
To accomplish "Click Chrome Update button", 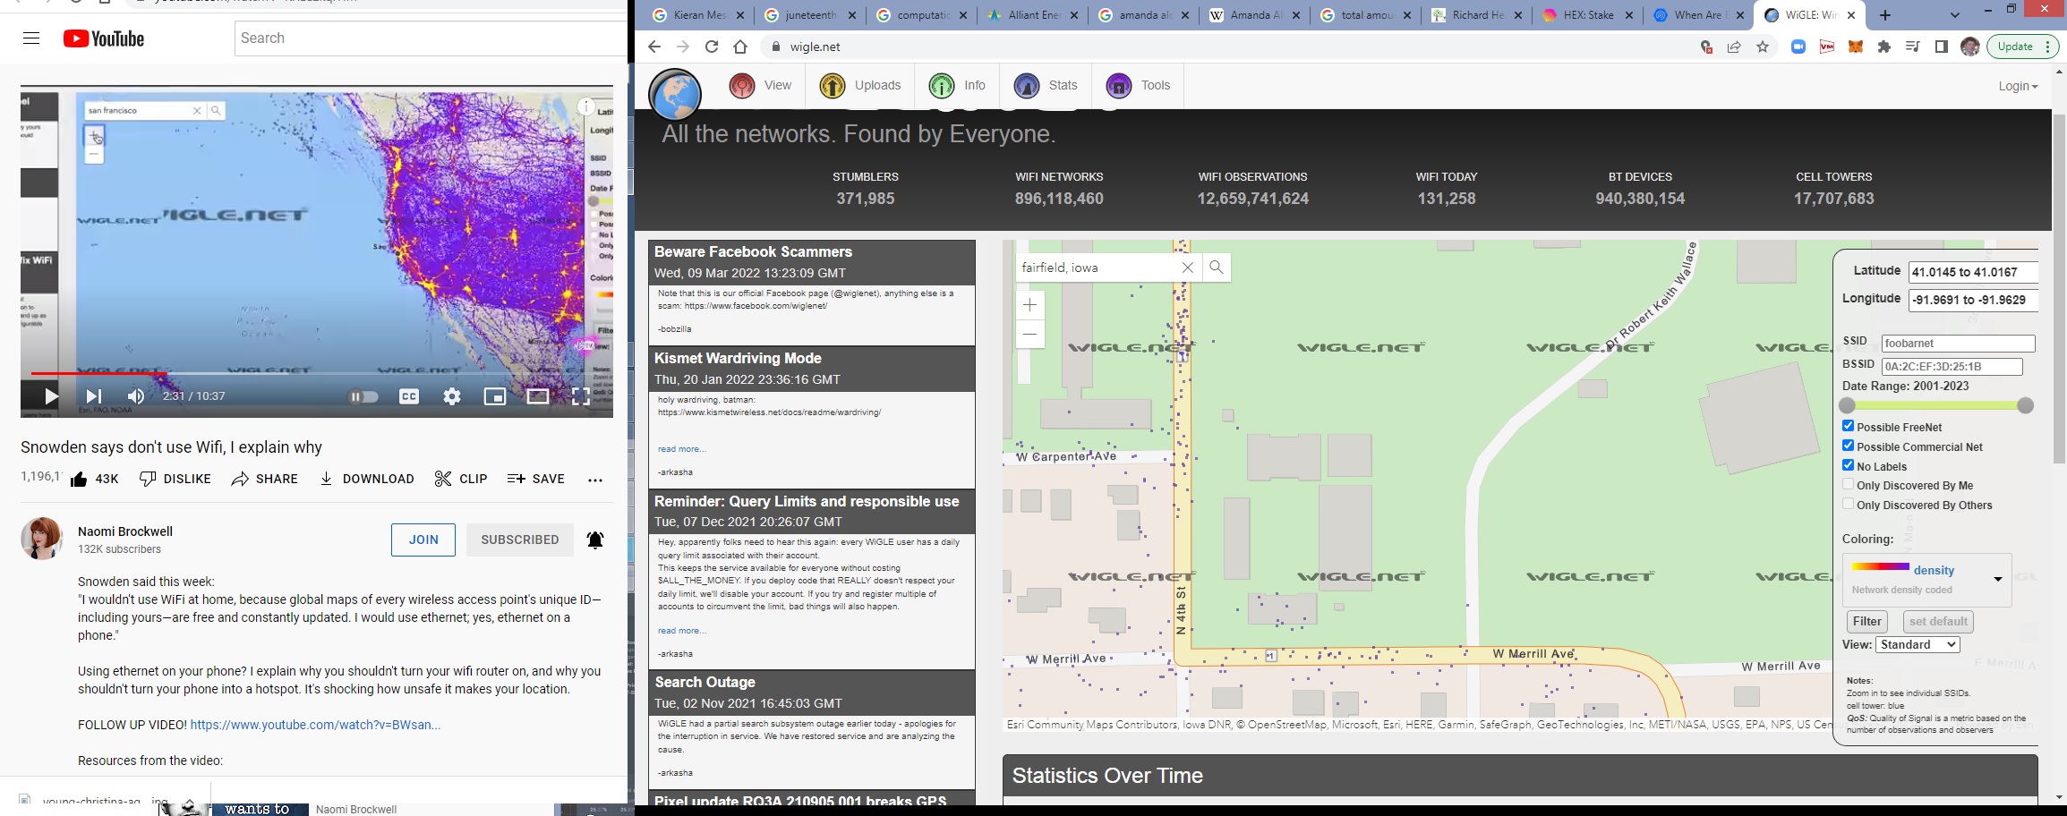I will [2023, 47].
